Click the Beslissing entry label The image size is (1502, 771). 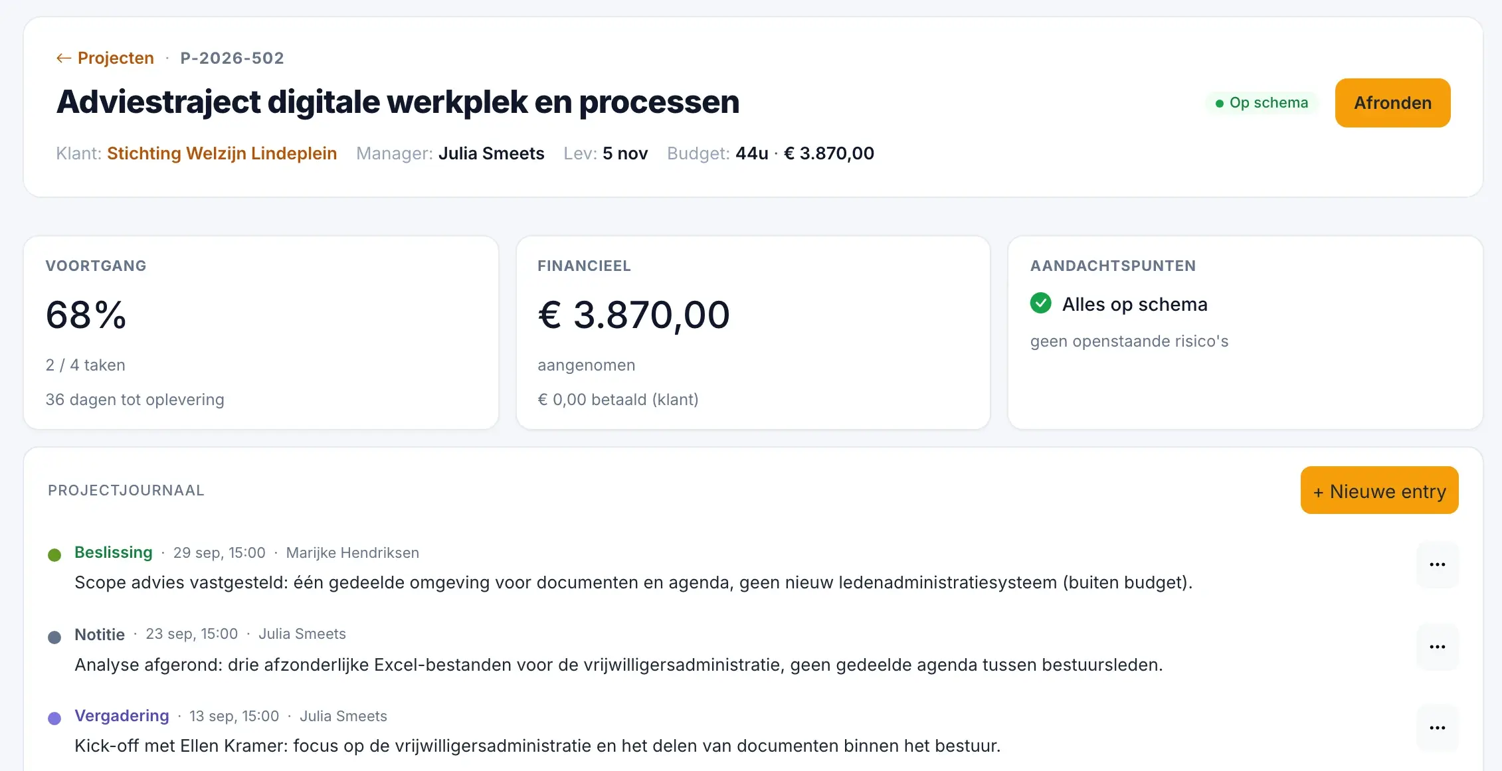tap(114, 553)
